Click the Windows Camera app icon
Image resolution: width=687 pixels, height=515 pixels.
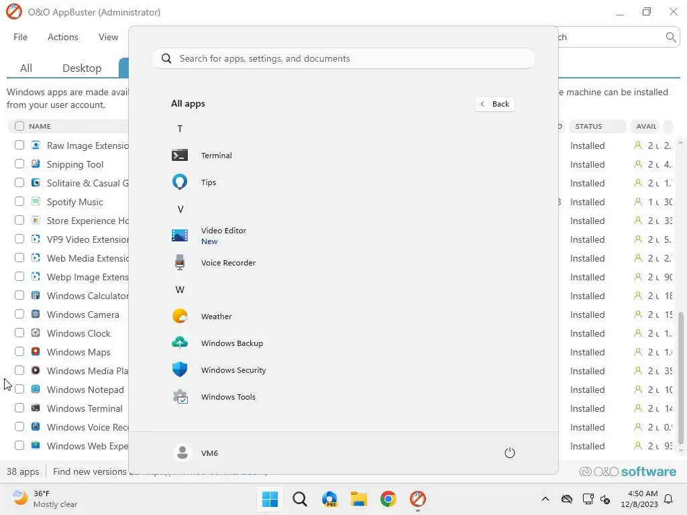[x=36, y=314]
